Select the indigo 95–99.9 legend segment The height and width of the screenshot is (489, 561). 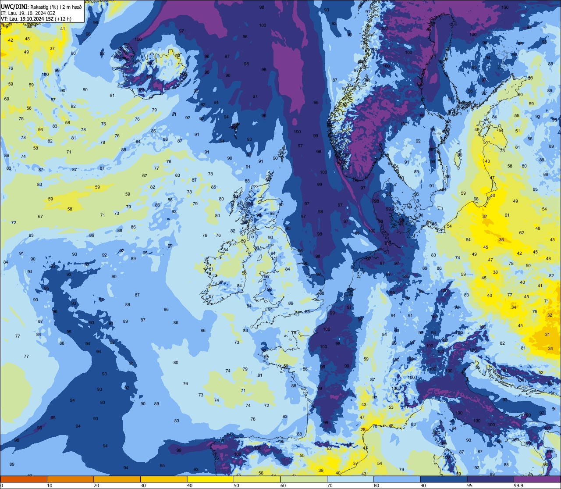point(490,479)
